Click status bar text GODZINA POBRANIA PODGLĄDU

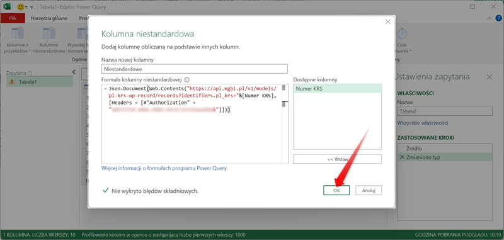click(x=458, y=235)
